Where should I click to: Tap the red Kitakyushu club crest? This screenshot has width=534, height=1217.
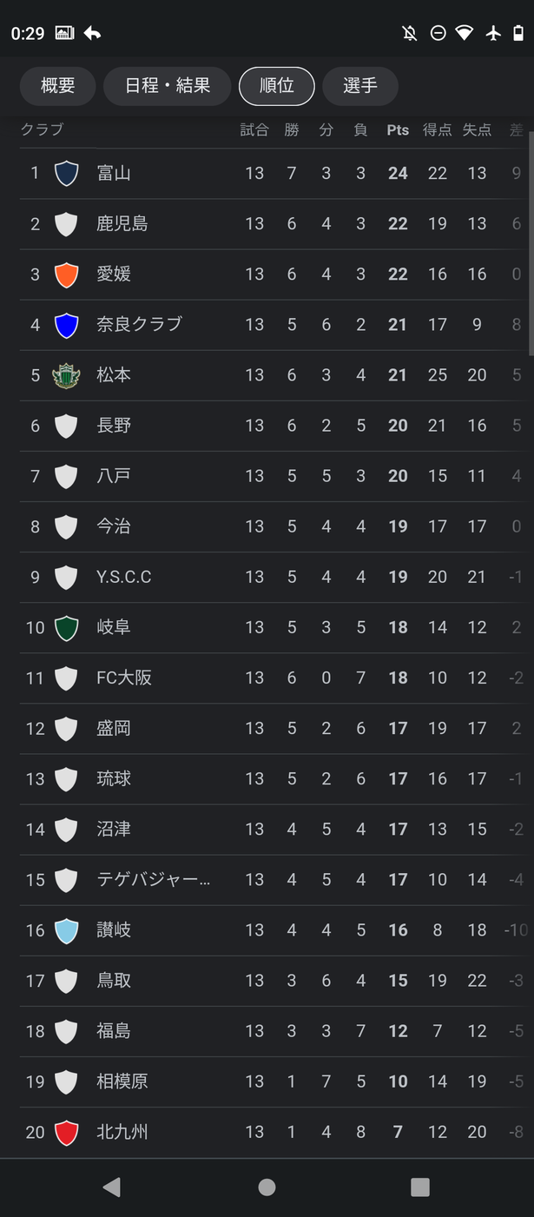[x=67, y=1132]
